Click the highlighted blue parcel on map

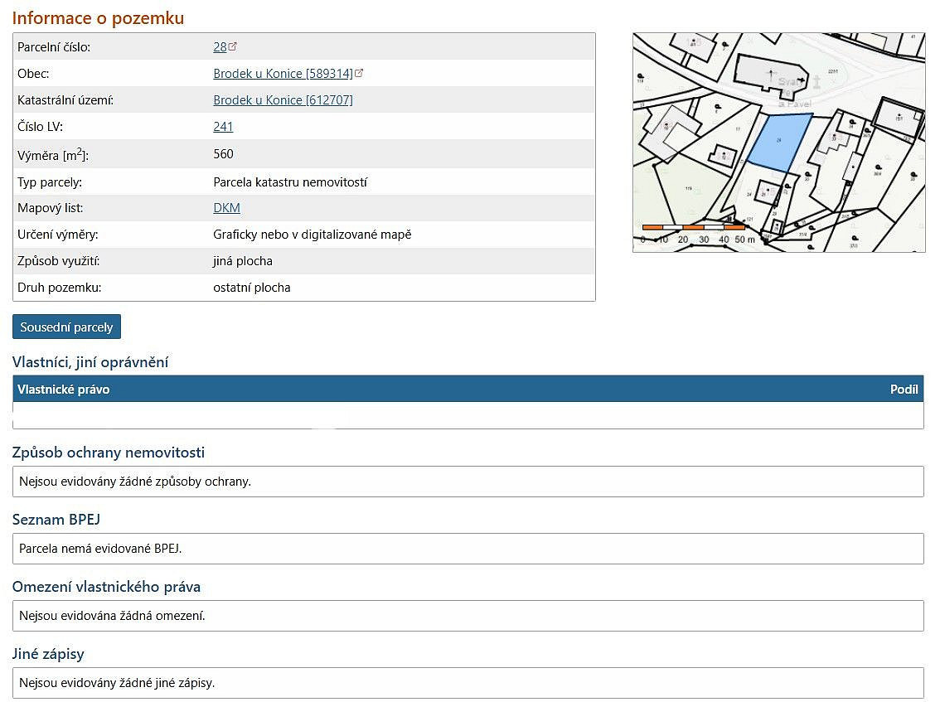[x=779, y=143]
